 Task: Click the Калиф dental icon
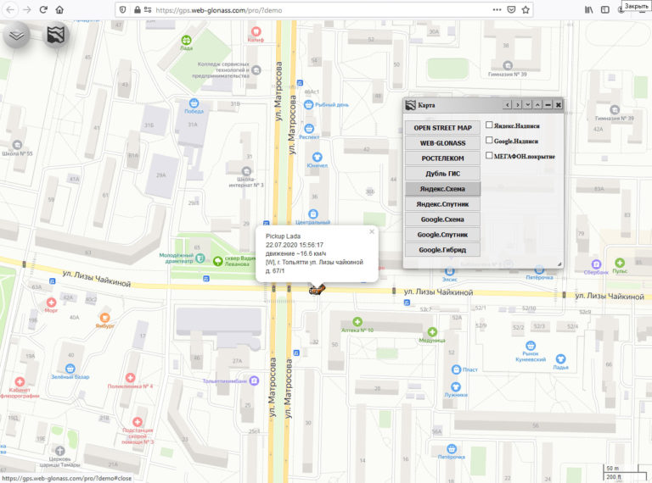(x=256, y=31)
